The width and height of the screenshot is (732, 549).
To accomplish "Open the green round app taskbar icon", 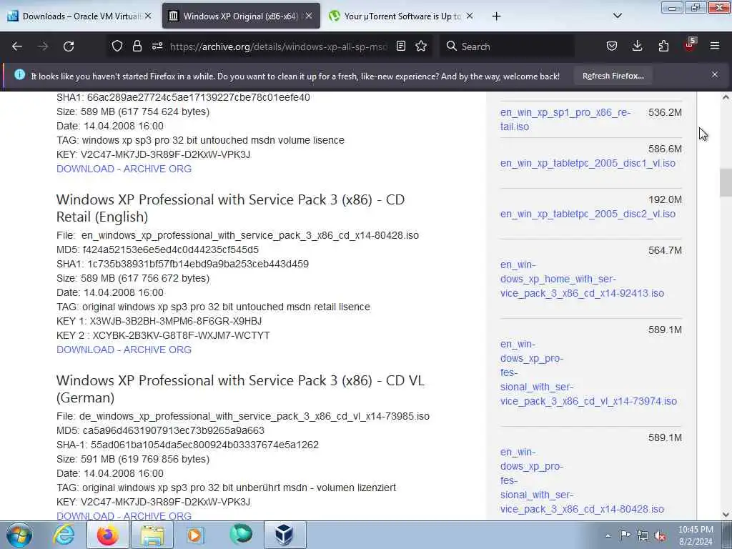I will 242,535.
